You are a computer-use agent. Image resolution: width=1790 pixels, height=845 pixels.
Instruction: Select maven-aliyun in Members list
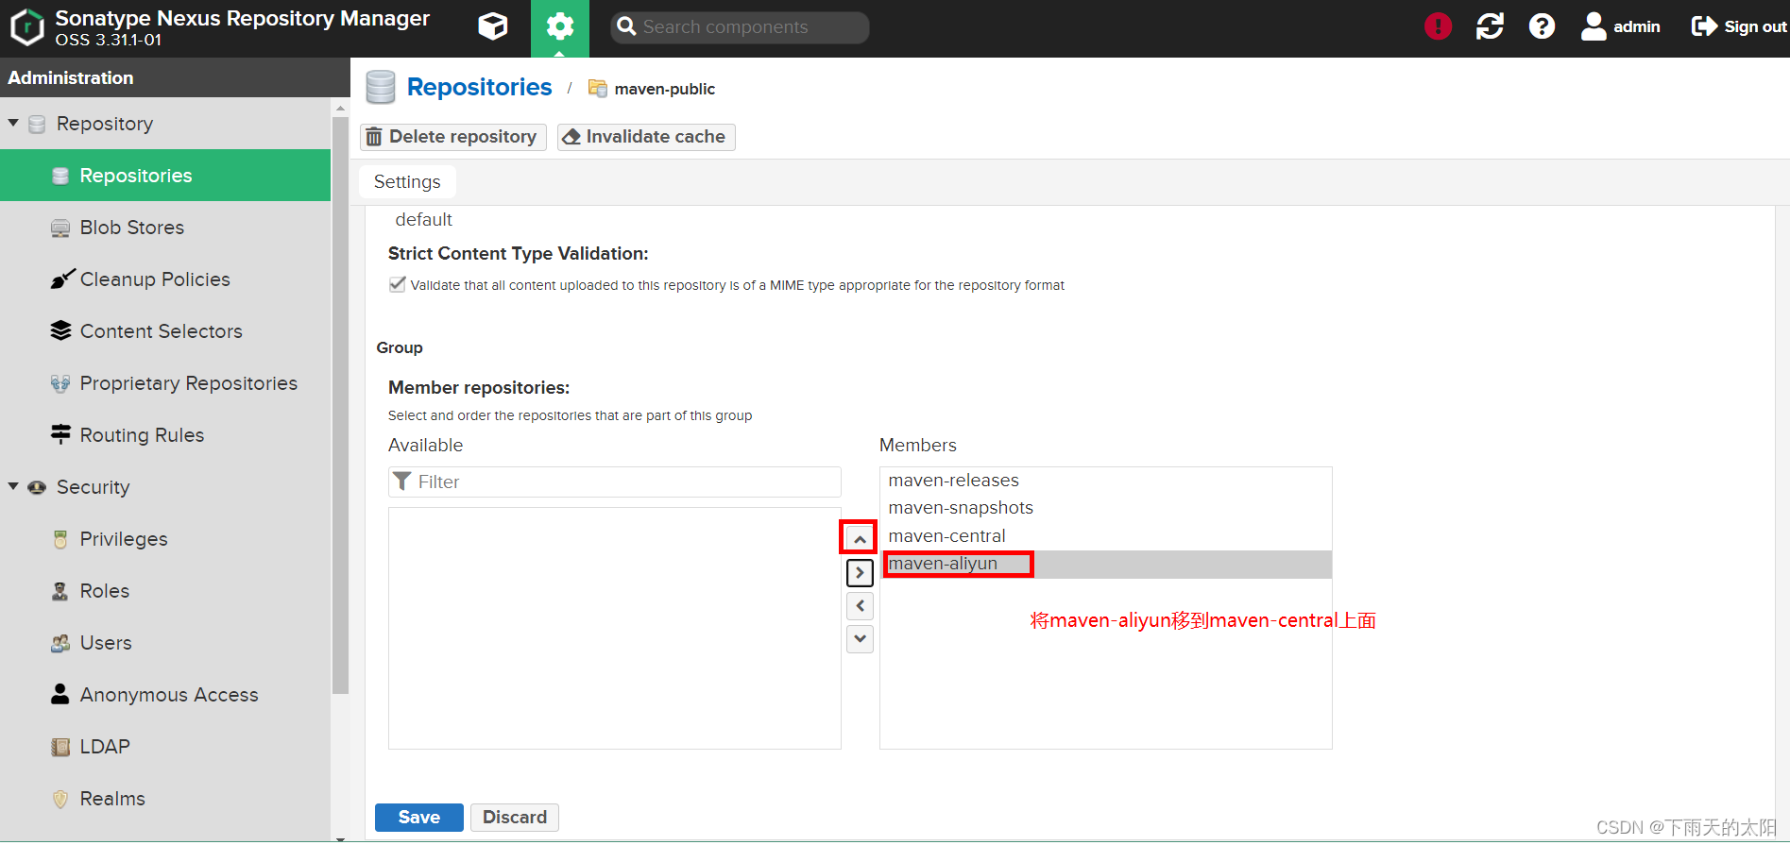click(1105, 565)
